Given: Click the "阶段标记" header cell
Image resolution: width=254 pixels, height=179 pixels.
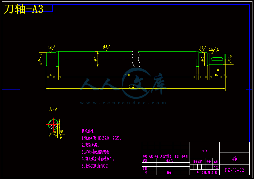Looking at the screenshot, I should [198, 162].
